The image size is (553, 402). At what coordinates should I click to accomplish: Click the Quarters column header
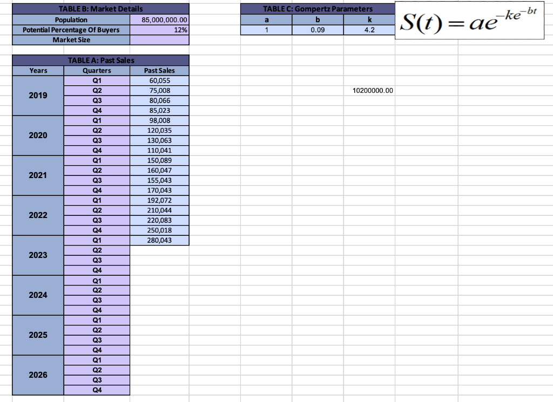(x=97, y=70)
